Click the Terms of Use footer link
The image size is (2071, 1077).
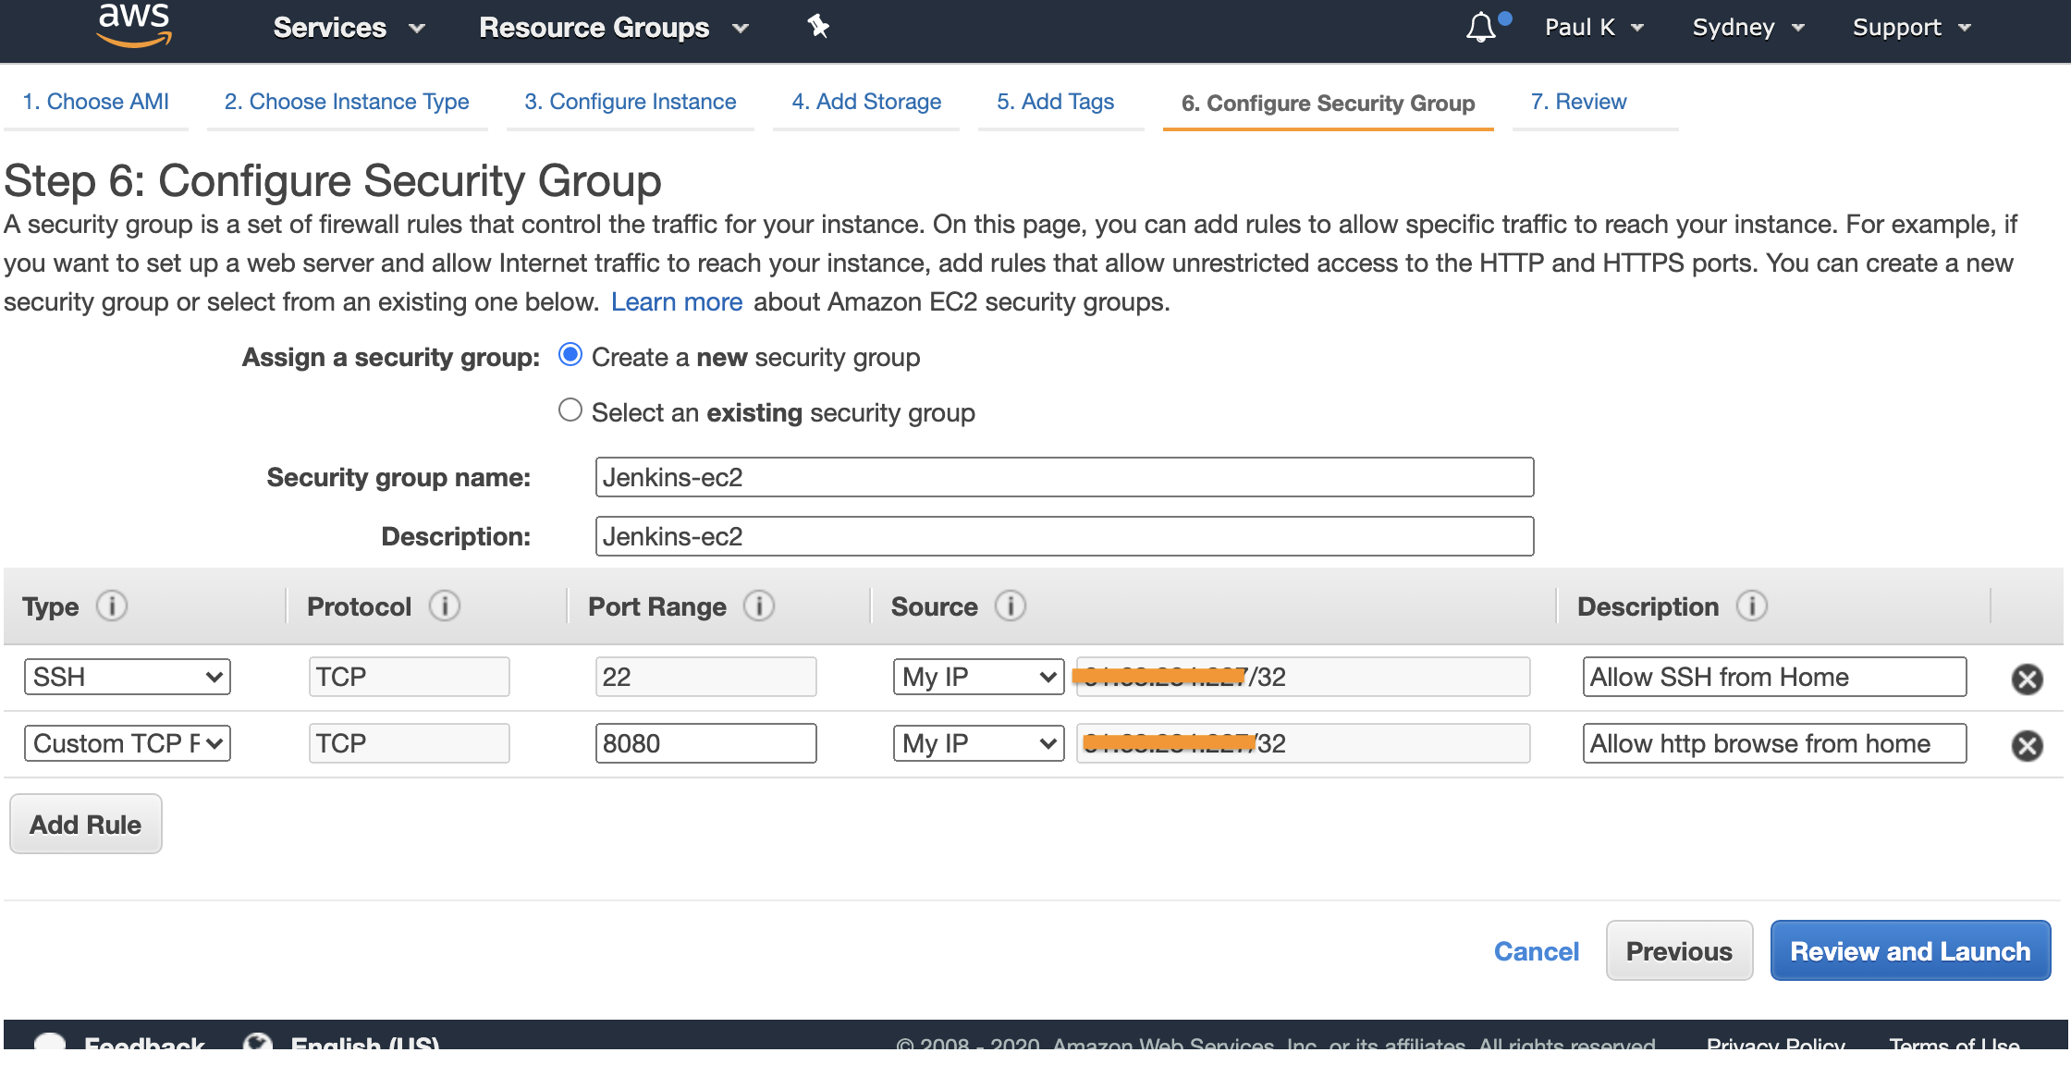coord(1955,1043)
